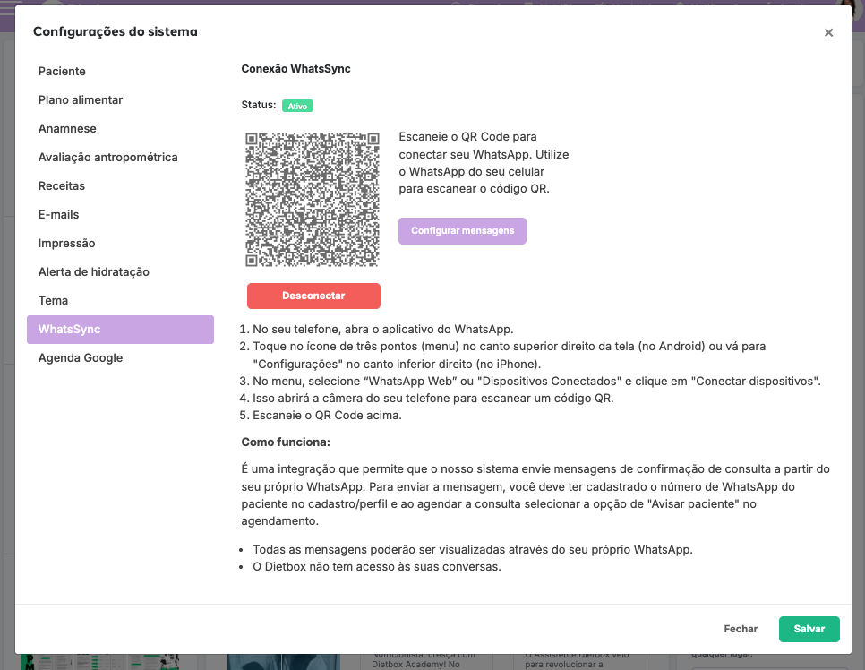Click the text 'Escaneie o QR Code acima.'
The image size is (865, 670).
[327, 415]
